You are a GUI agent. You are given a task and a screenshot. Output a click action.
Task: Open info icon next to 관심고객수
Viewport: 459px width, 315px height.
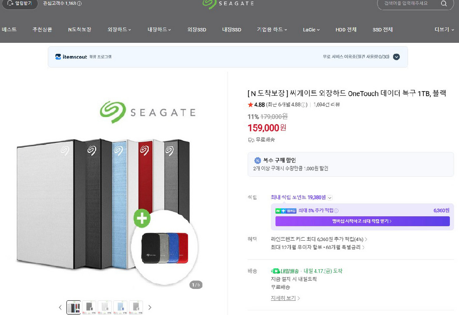pos(79,3)
